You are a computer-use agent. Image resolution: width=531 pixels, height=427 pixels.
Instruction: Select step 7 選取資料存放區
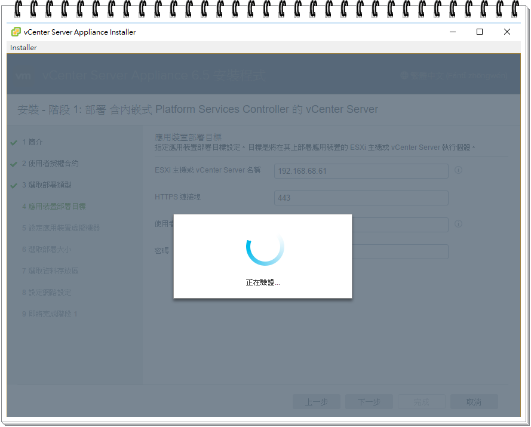click(x=50, y=271)
